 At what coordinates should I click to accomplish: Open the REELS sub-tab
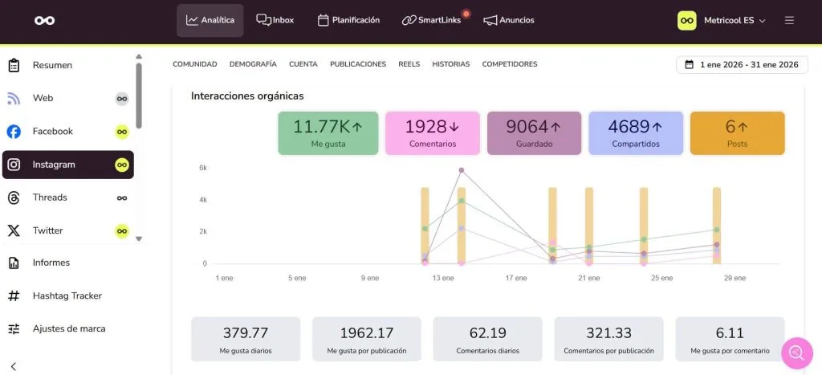click(x=409, y=64)
